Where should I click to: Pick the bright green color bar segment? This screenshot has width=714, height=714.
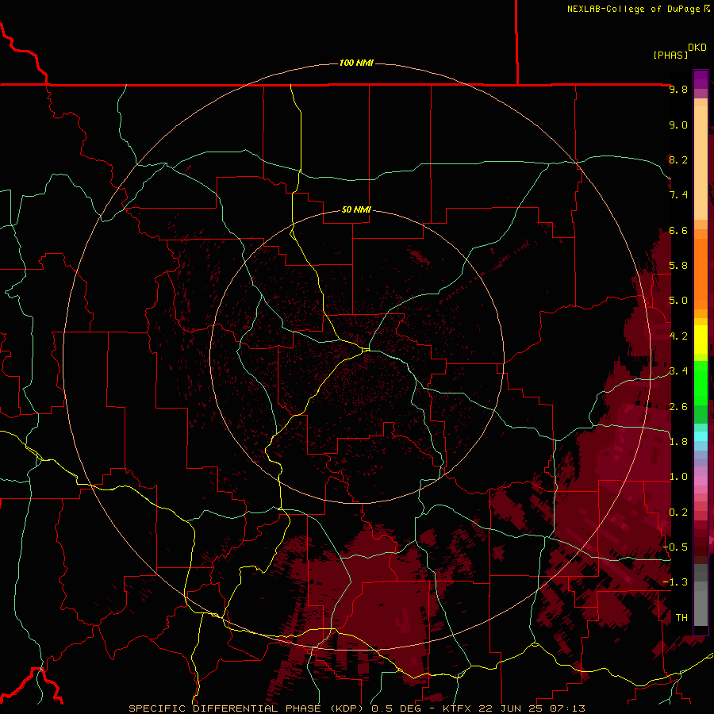coord(701,382)
